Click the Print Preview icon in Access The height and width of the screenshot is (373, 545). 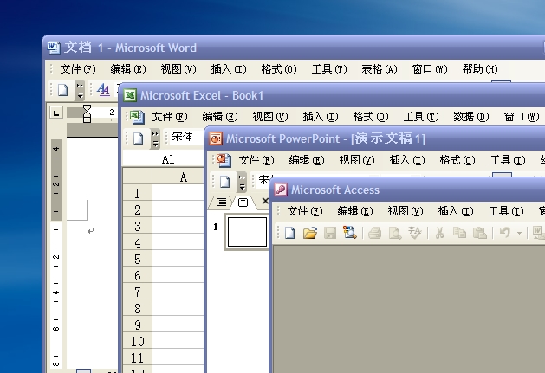[x=395, y=232]
